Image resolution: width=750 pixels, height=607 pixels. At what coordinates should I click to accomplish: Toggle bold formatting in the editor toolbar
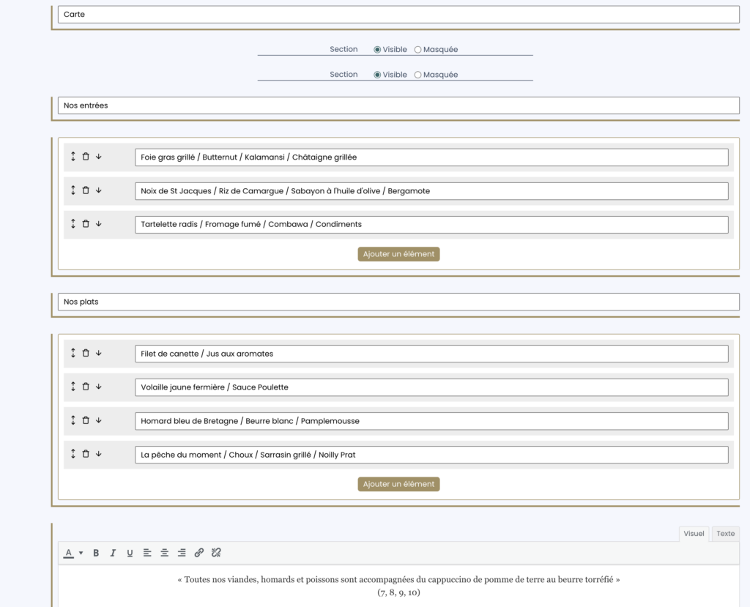click(96, 553)
